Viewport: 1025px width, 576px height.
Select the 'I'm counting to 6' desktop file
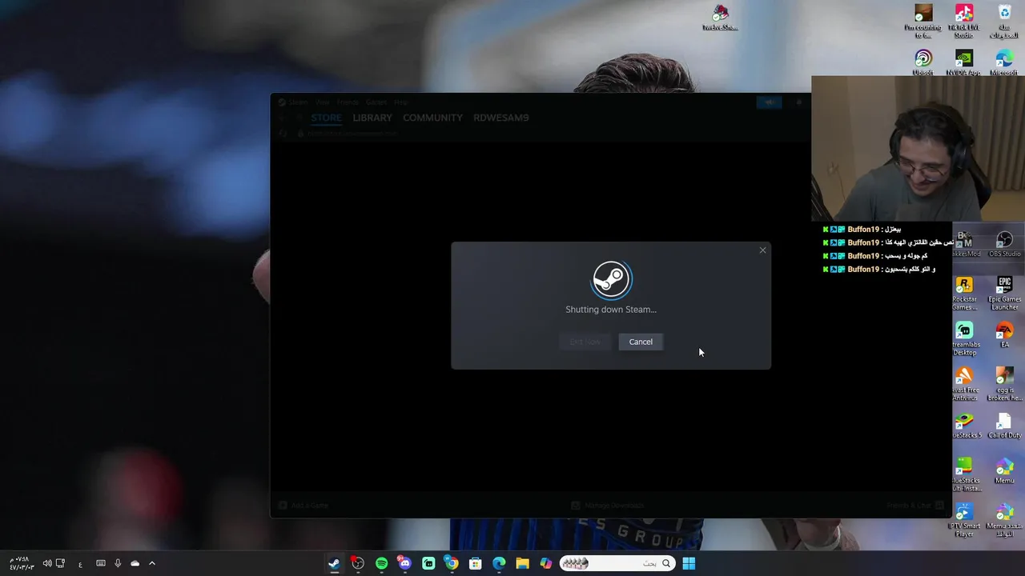923,22
